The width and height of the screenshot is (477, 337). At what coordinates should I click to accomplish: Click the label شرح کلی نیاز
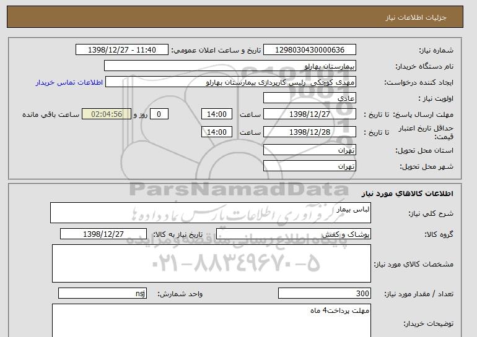pyautogui.click(x=431, y=213)
